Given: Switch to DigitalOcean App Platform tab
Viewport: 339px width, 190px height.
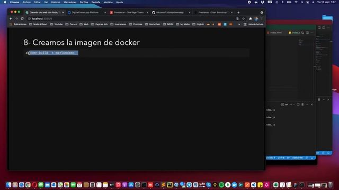Looking at the screenshot, I should (85, 13).
